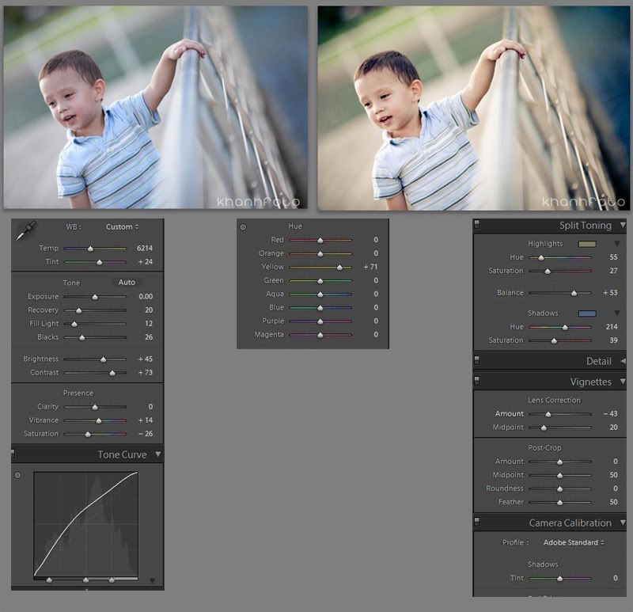633x612 pixels.
Task: Expand the Highlights color picker triangle
Action: coord(617,244)
